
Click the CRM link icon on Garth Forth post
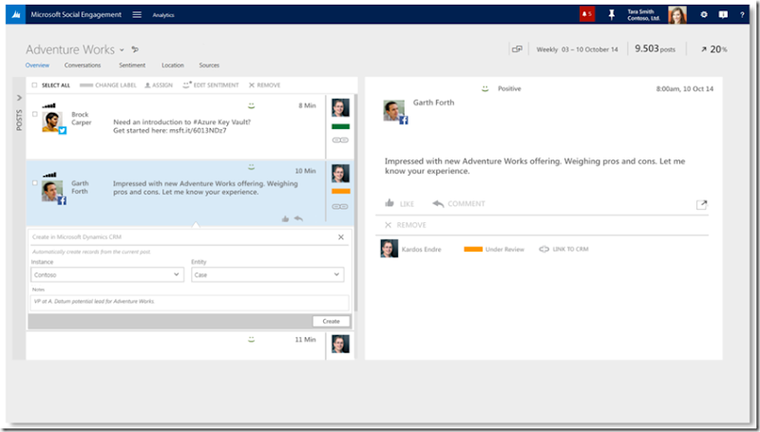[340, 207]
